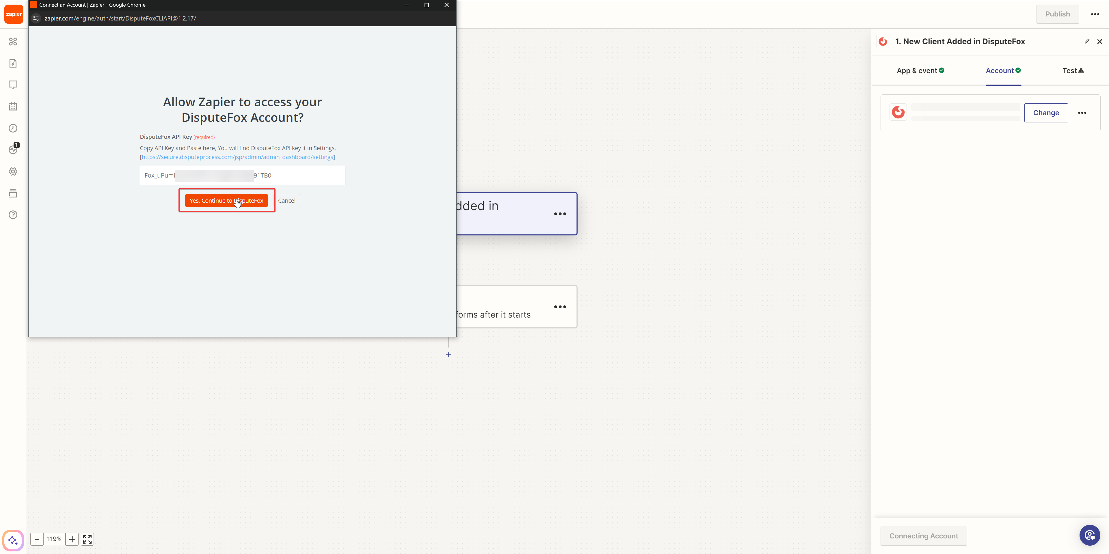This screenshot has height=554, width=1109.
Task: Open trigger options via the three-dot menu
Action: [560, 214]
